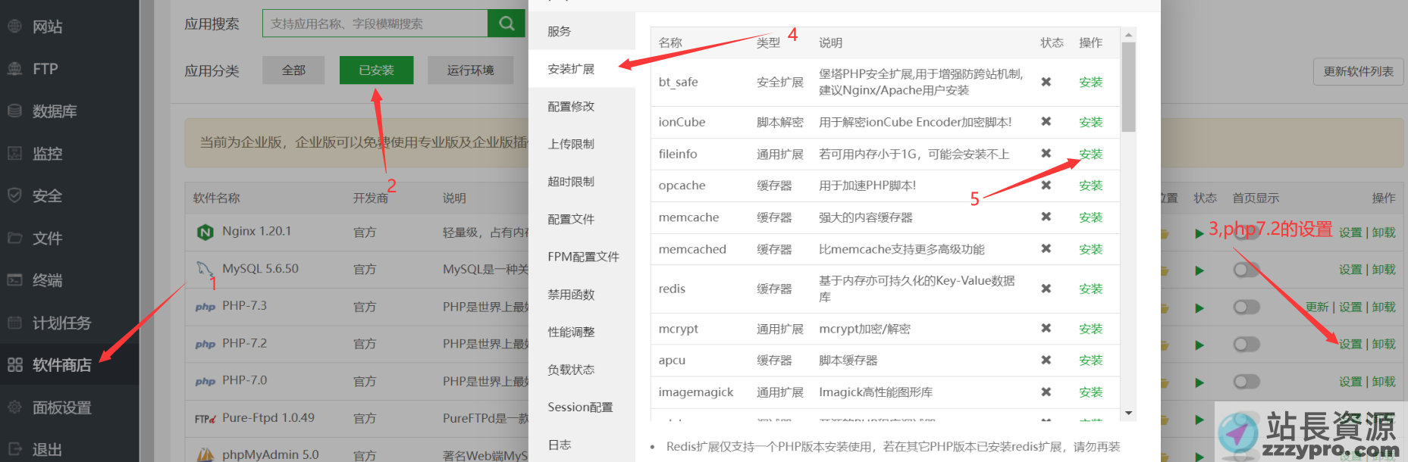Screen dimensions: 1408x462
Task: Toggle 首页显示 switch for PHP-7.2
Action: 1247,345
